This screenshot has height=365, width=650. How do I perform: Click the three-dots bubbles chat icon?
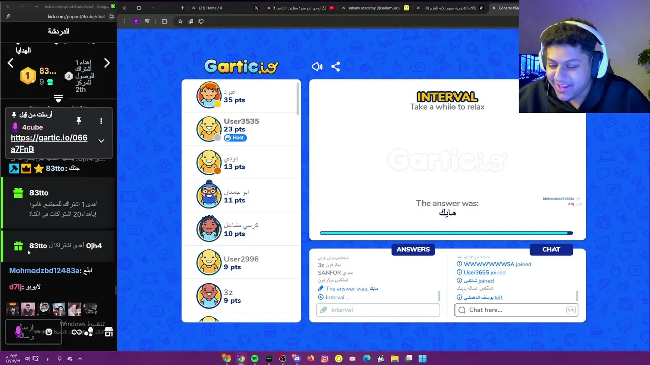tap(89, 332)
